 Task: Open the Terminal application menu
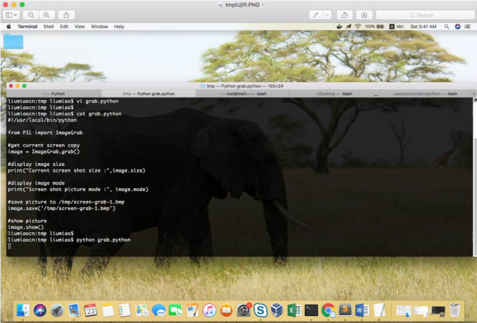click(x=27, y=26)
